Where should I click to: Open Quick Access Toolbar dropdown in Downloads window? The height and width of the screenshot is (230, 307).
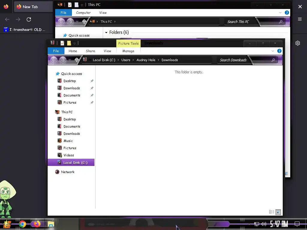coord(74,43)
